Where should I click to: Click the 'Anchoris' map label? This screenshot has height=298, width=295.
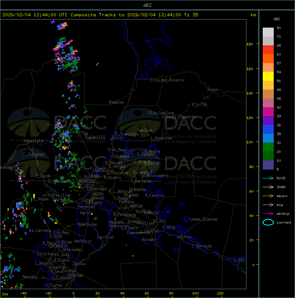[x=83, y=241]
